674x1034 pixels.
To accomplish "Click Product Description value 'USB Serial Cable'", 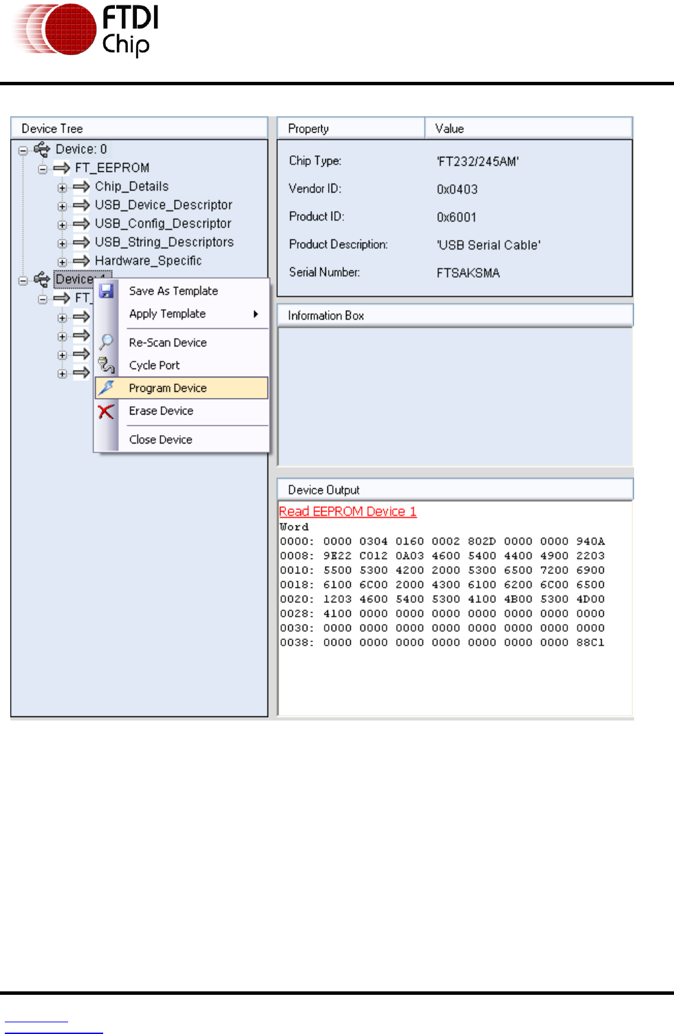I will tap(488, 245).
